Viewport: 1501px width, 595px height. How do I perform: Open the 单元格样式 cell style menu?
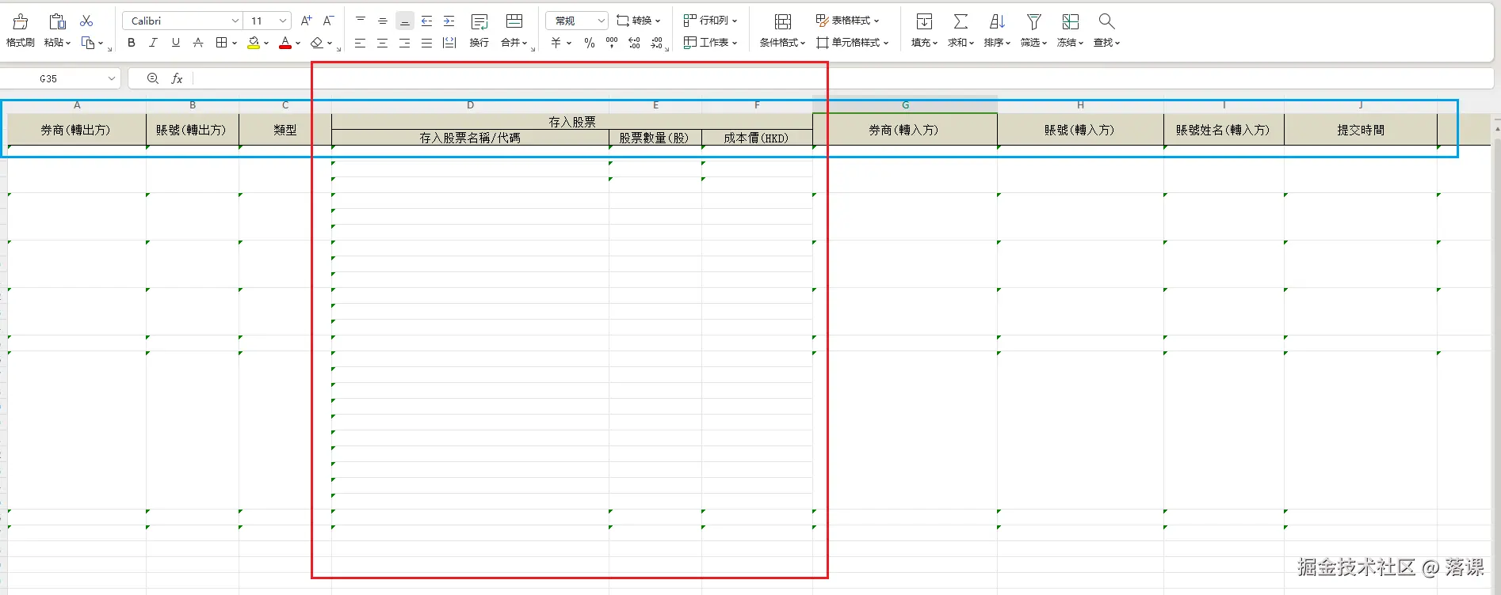(x=853, y=43)
